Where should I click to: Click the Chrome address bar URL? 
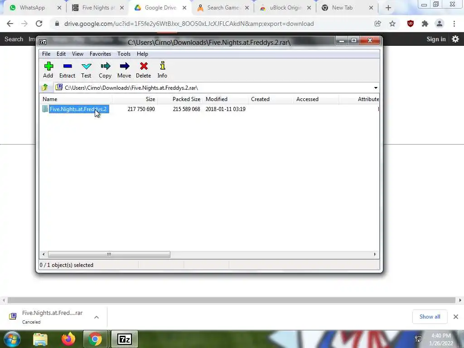coord(189,24)
